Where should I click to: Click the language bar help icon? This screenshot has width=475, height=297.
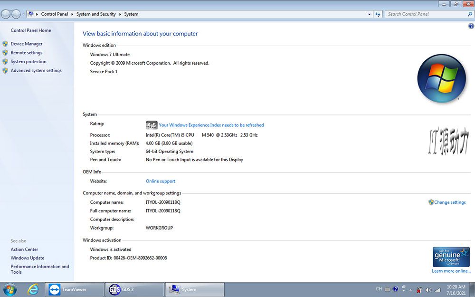coord(395,289)
